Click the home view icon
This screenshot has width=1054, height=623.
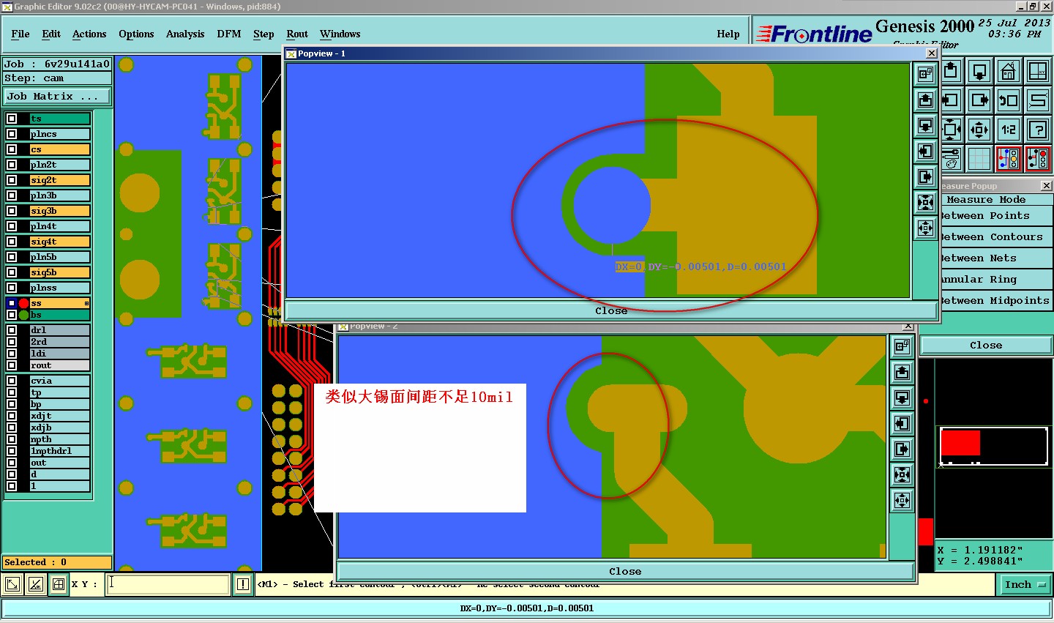coord(1009,72)
